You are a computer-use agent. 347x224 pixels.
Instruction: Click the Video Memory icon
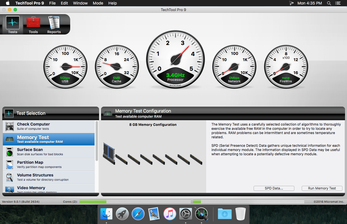(10, 189)
